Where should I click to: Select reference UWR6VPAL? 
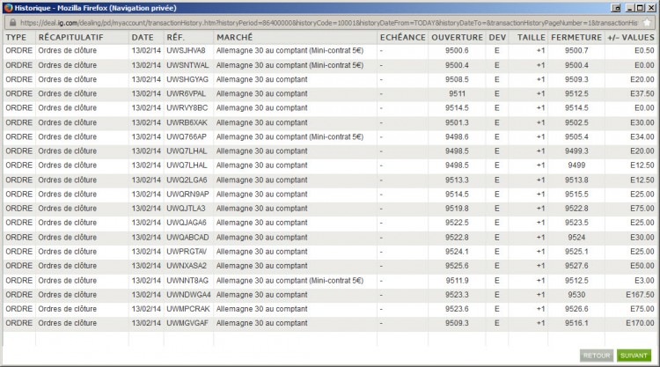coord(187,93)
